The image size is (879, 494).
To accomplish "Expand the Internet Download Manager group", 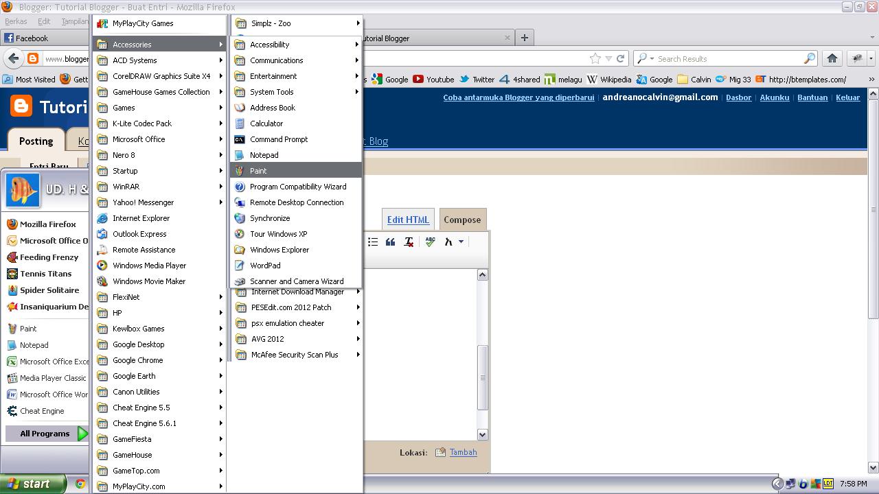I will (296, 293).
